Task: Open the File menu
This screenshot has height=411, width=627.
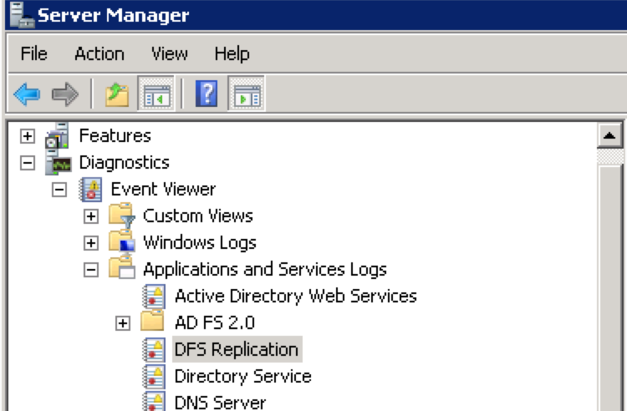Action: pos(34,53)
